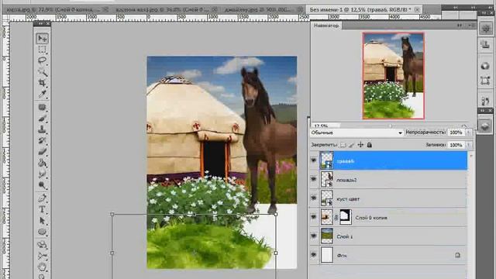Select the Rectangular Marquee tool
496x279 pixels.
pos(42,50)
